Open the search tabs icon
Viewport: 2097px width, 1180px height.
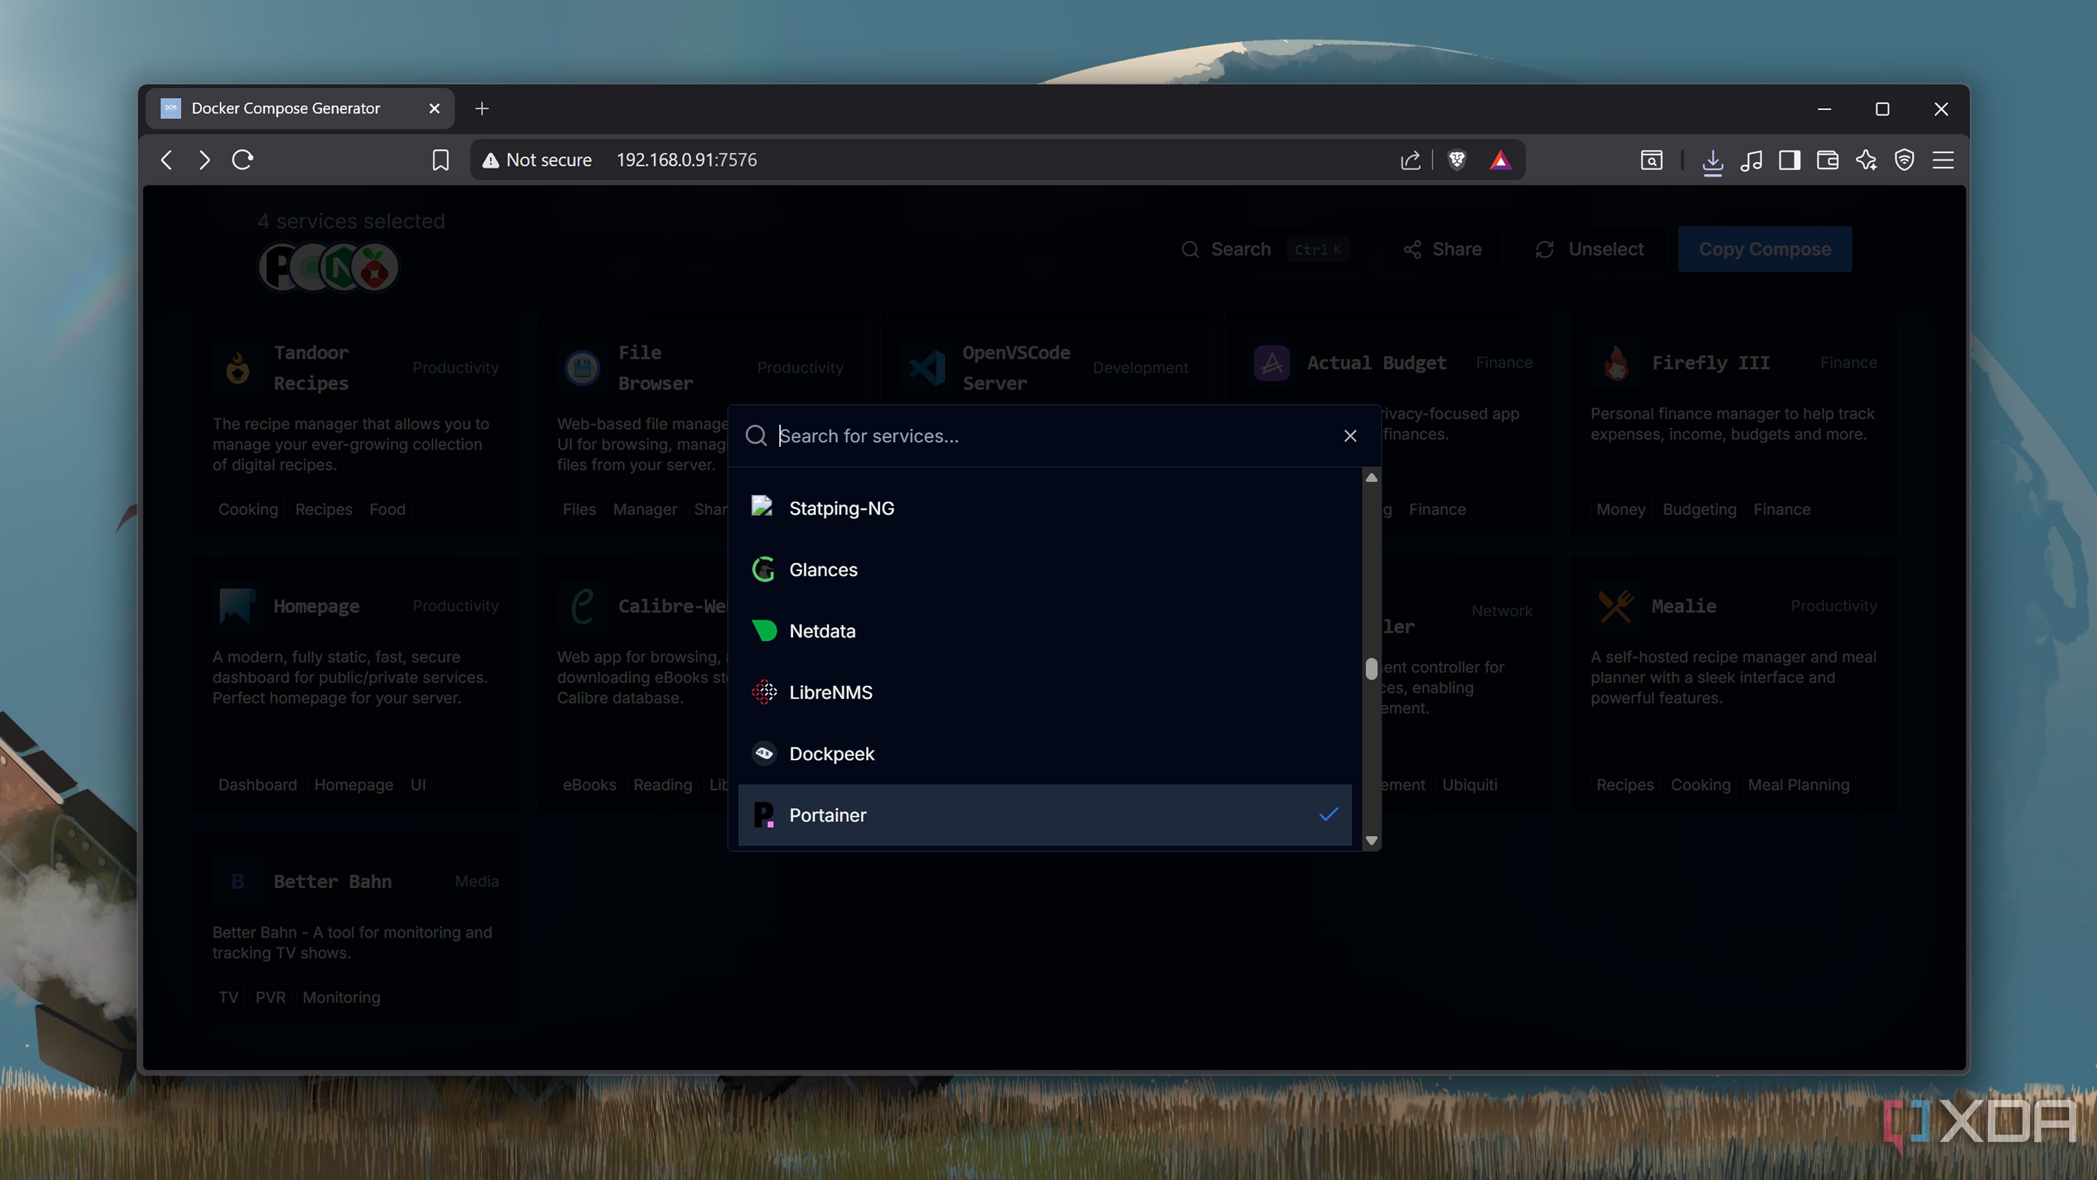point(1652,160)
